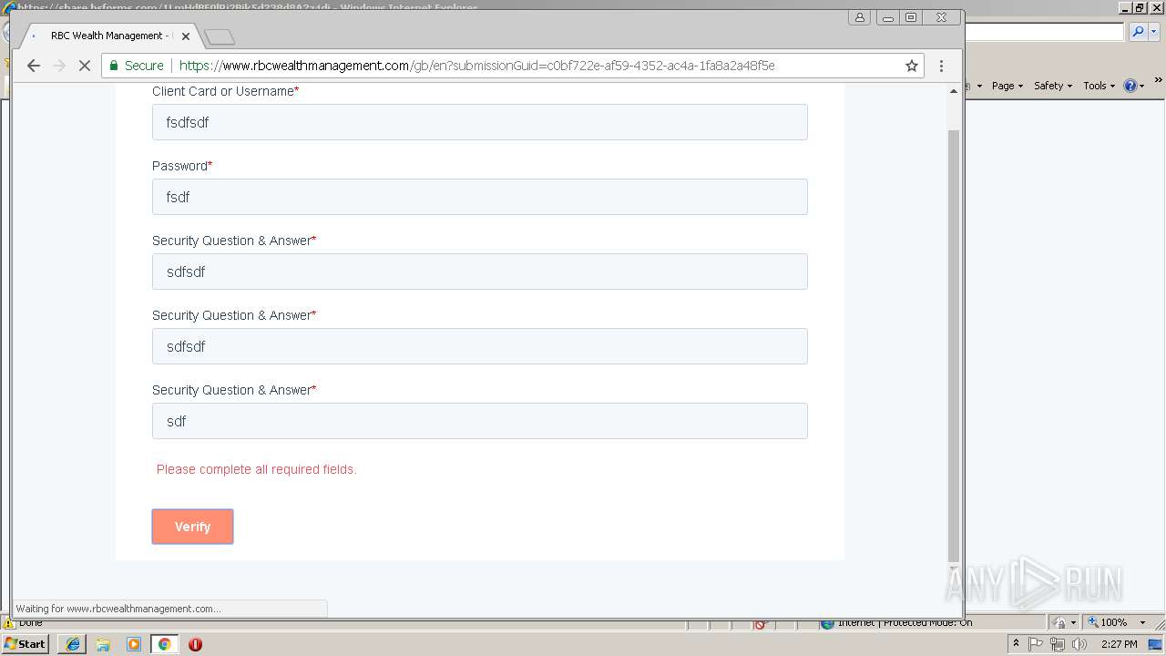Screen dimensions: 1166x656
Task: Go forward in Chrome
Action: pos(59,66)
